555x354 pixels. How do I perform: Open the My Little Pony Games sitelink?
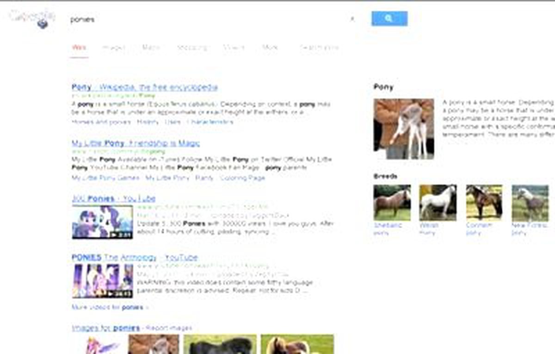(x=105, y=178)
